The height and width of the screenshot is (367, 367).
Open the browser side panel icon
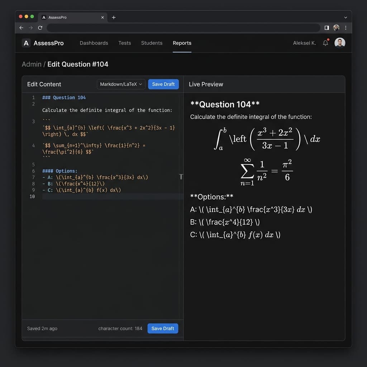click(327, 28)
